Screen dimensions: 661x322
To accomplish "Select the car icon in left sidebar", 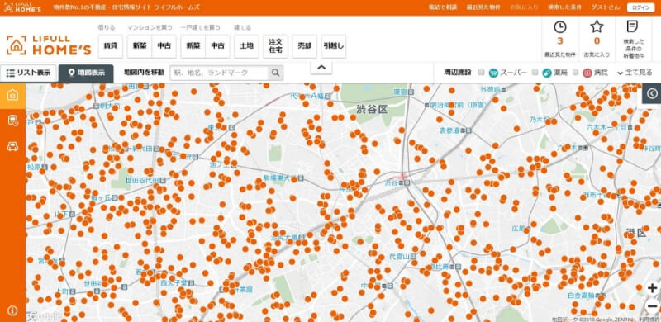I will pos(12,147).
